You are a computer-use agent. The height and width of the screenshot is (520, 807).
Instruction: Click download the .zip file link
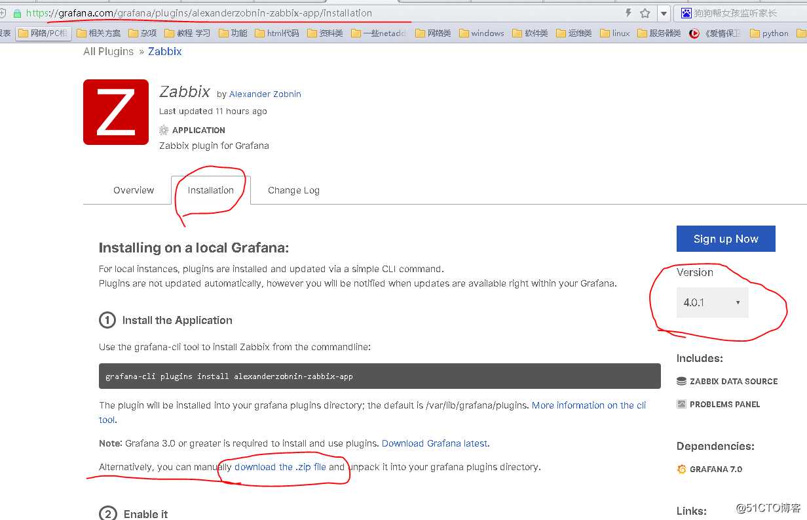[280, 467]
